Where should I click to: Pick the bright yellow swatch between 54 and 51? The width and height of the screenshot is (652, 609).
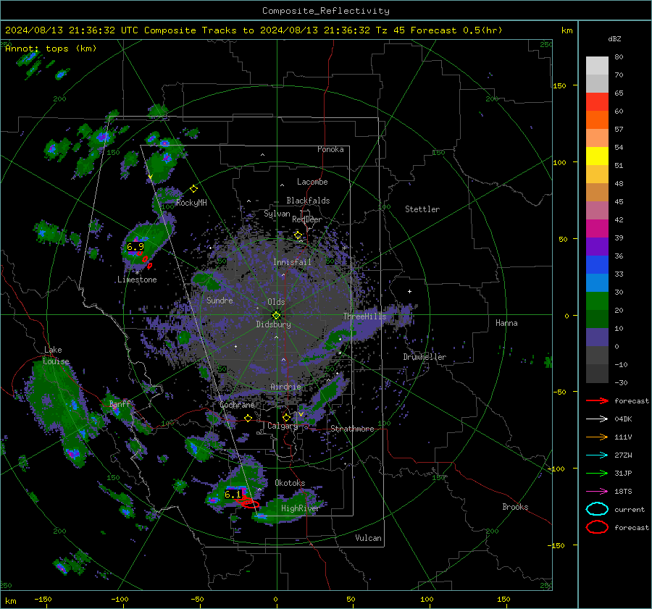pyautogui.click(x=597, y=156)
